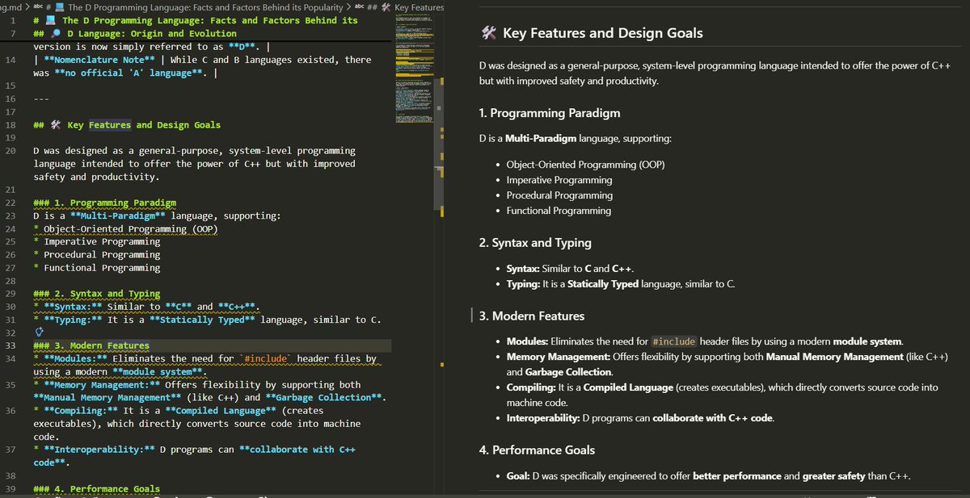
Task: Click line number 18 in gutter
Action: pyautogui.click(x=11, y=125)
